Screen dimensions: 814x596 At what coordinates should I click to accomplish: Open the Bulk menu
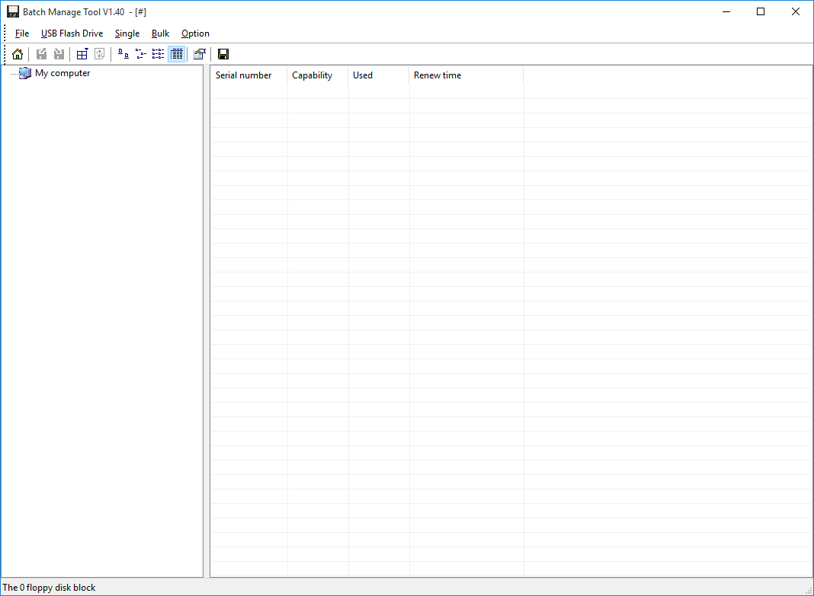[x=160, y=33]
